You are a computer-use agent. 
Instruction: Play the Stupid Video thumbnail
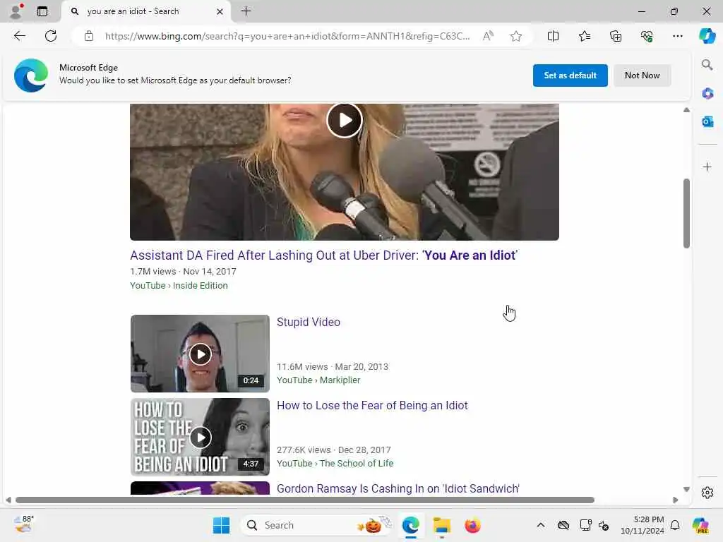pyautogui.click(x=200, y=354)
